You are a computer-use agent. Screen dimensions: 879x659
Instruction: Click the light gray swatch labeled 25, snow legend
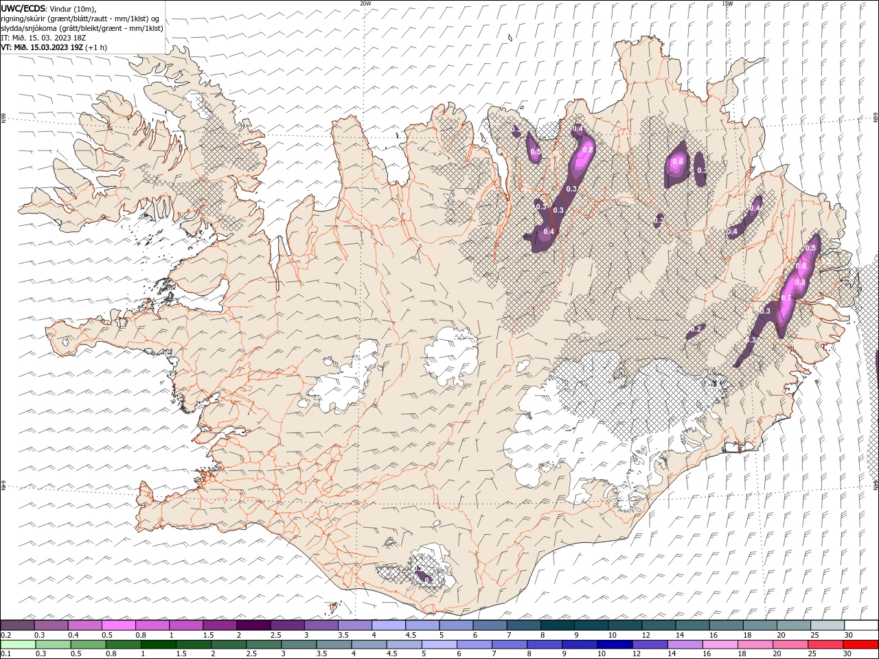(827, 625)
